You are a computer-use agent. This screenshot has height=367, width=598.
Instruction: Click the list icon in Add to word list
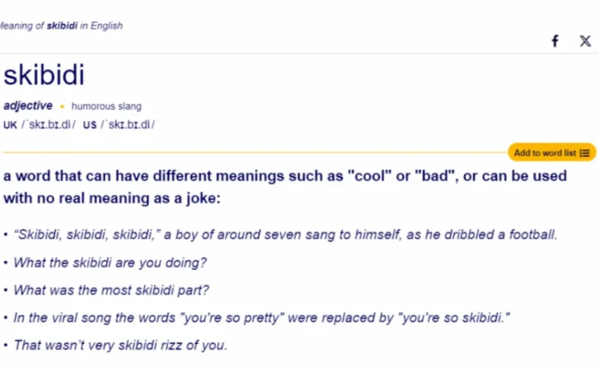pyautogui.click(x=584, y=153)
